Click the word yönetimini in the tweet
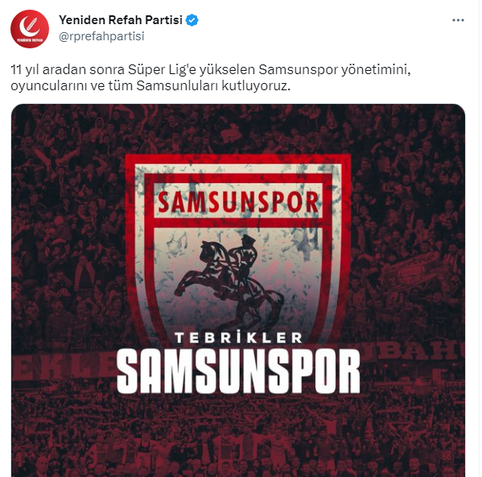The image size is (482, 477). [376, 70]
